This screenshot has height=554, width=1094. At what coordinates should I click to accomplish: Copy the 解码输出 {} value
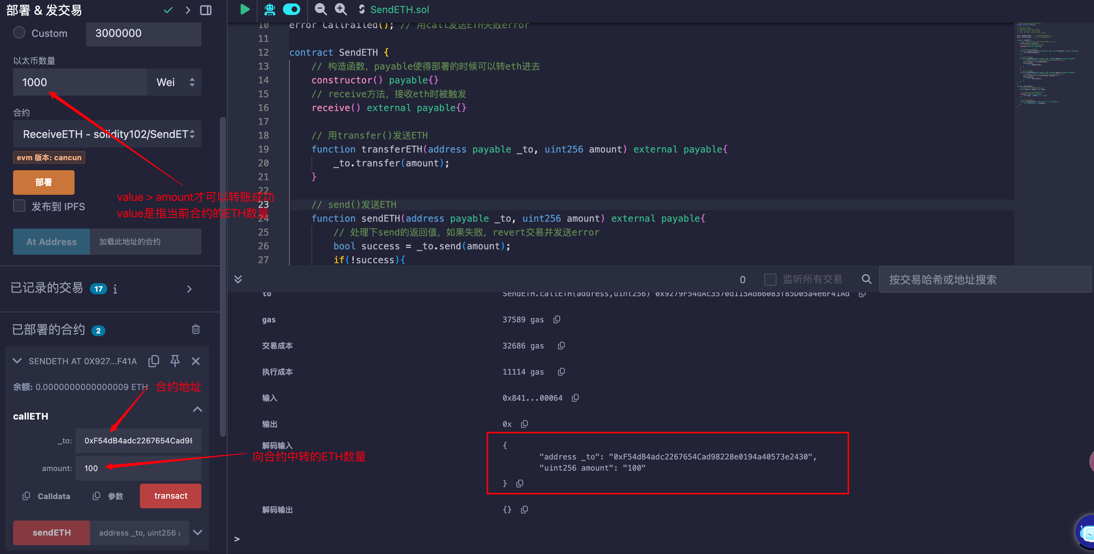[524, 509]
